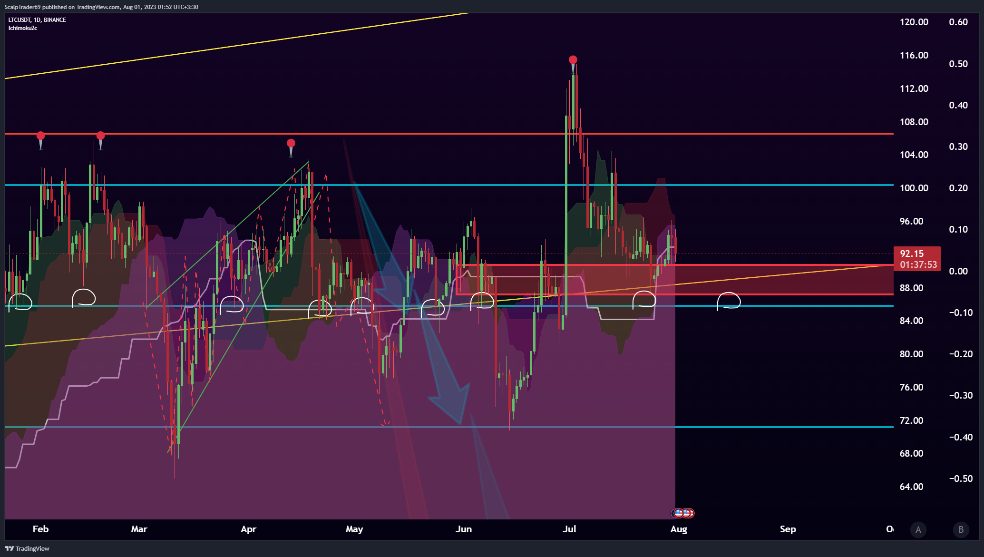Image resolution: width=984 pixels, height=557 pixels.
Task: Click the 76.00 price scale label
Action: 911,387
